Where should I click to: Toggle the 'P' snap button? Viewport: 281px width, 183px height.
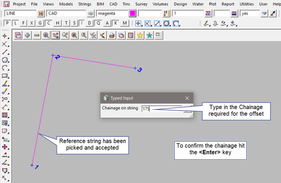tap(7, 23)
